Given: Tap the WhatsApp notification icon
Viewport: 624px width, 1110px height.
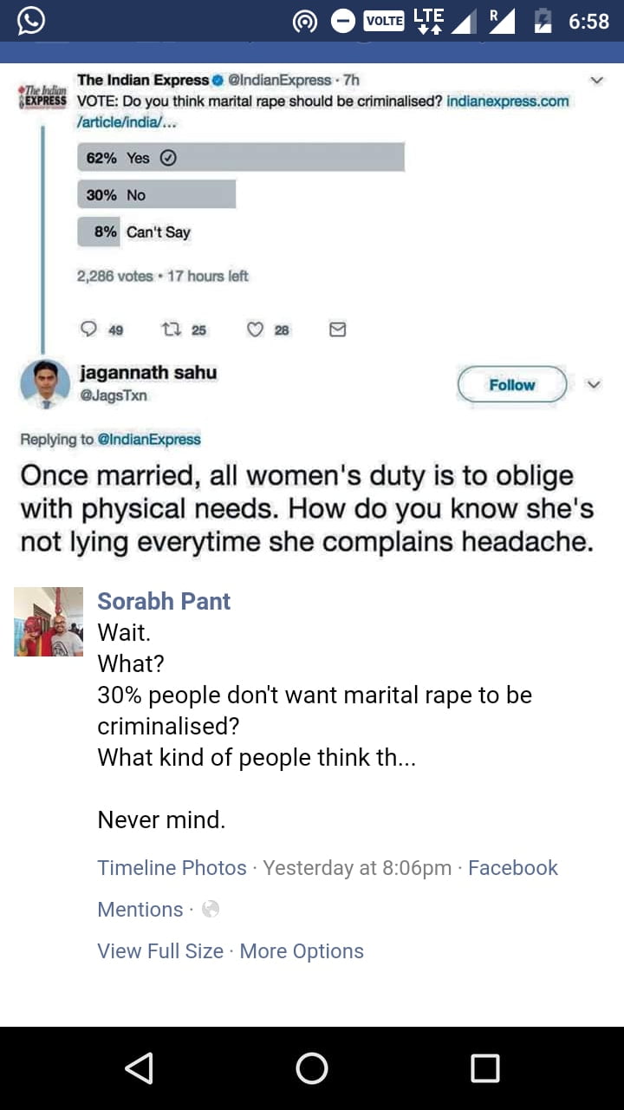Looking at the screenshot, I should [x=31, y=20].
